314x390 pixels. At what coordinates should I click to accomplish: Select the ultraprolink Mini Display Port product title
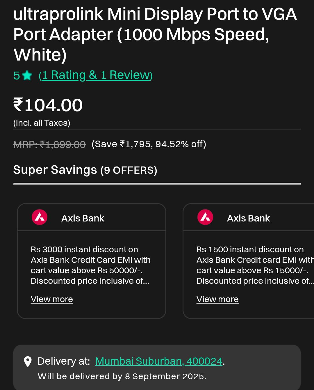click(x=155, y=34)
